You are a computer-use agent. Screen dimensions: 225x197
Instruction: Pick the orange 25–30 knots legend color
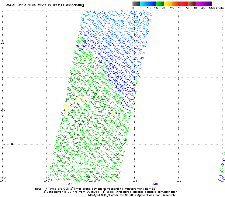176,4
